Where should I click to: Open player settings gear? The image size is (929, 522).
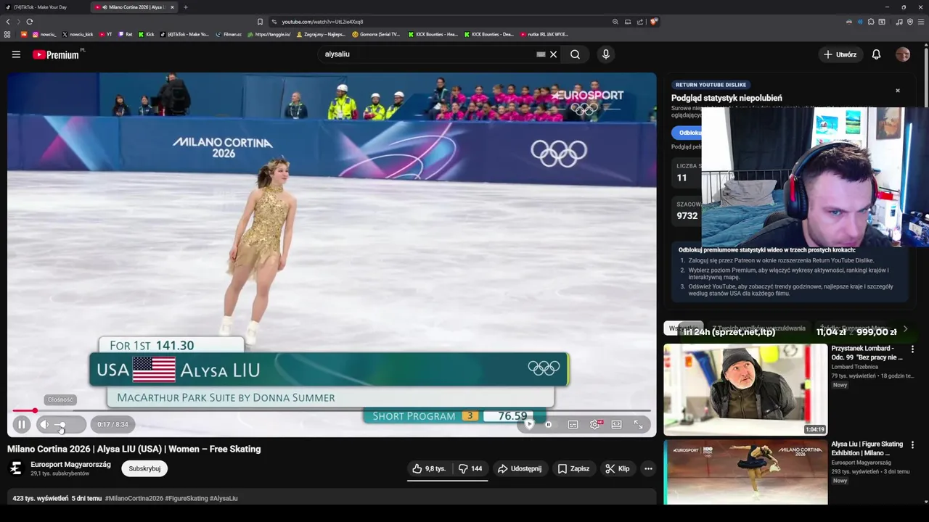[595, 425]
